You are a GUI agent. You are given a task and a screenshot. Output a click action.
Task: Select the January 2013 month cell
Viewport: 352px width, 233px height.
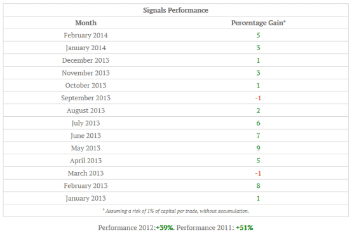(x=86, y=199)
